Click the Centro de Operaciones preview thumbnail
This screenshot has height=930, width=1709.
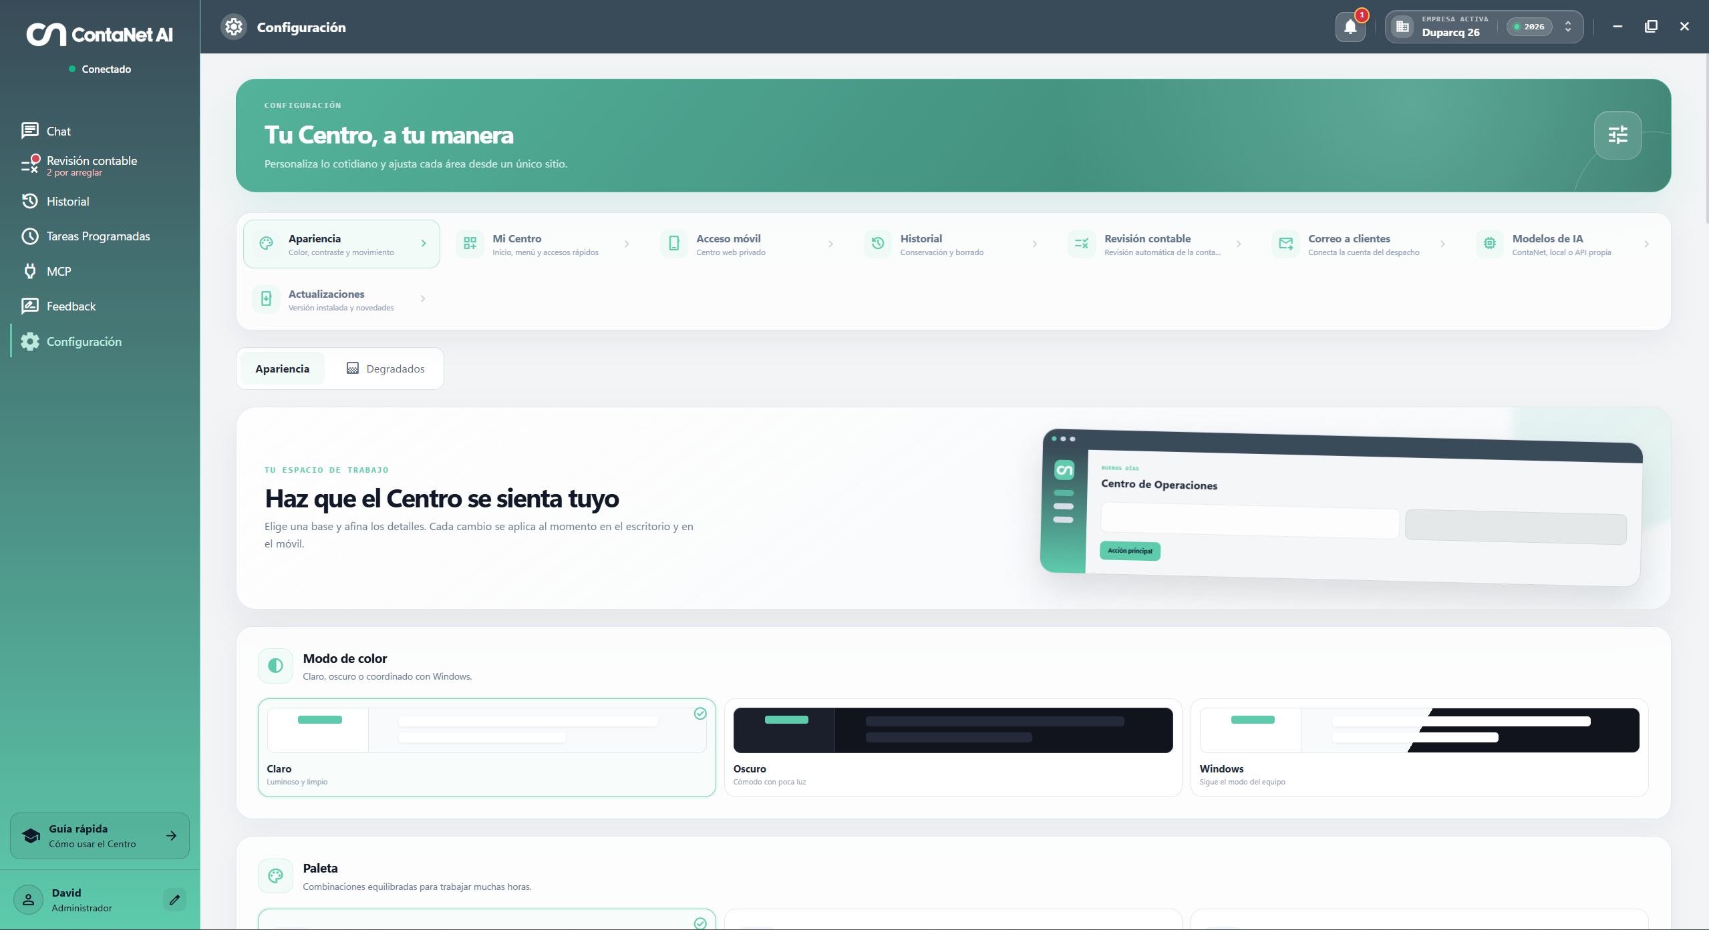[x=1341, y=507]
